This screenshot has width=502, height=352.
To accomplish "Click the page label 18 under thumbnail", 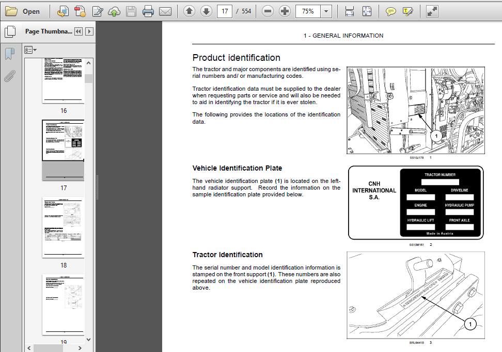I will point(64,265).
